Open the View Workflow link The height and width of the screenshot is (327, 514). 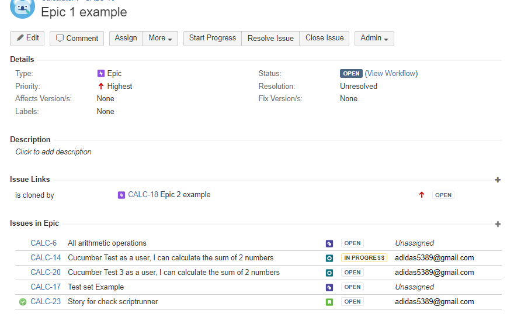tap(391, 74)
